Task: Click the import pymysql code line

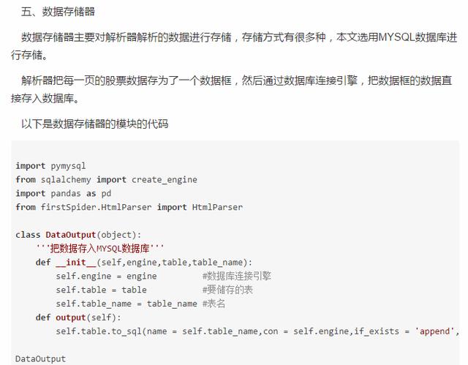Action: [x=50, y=166]
